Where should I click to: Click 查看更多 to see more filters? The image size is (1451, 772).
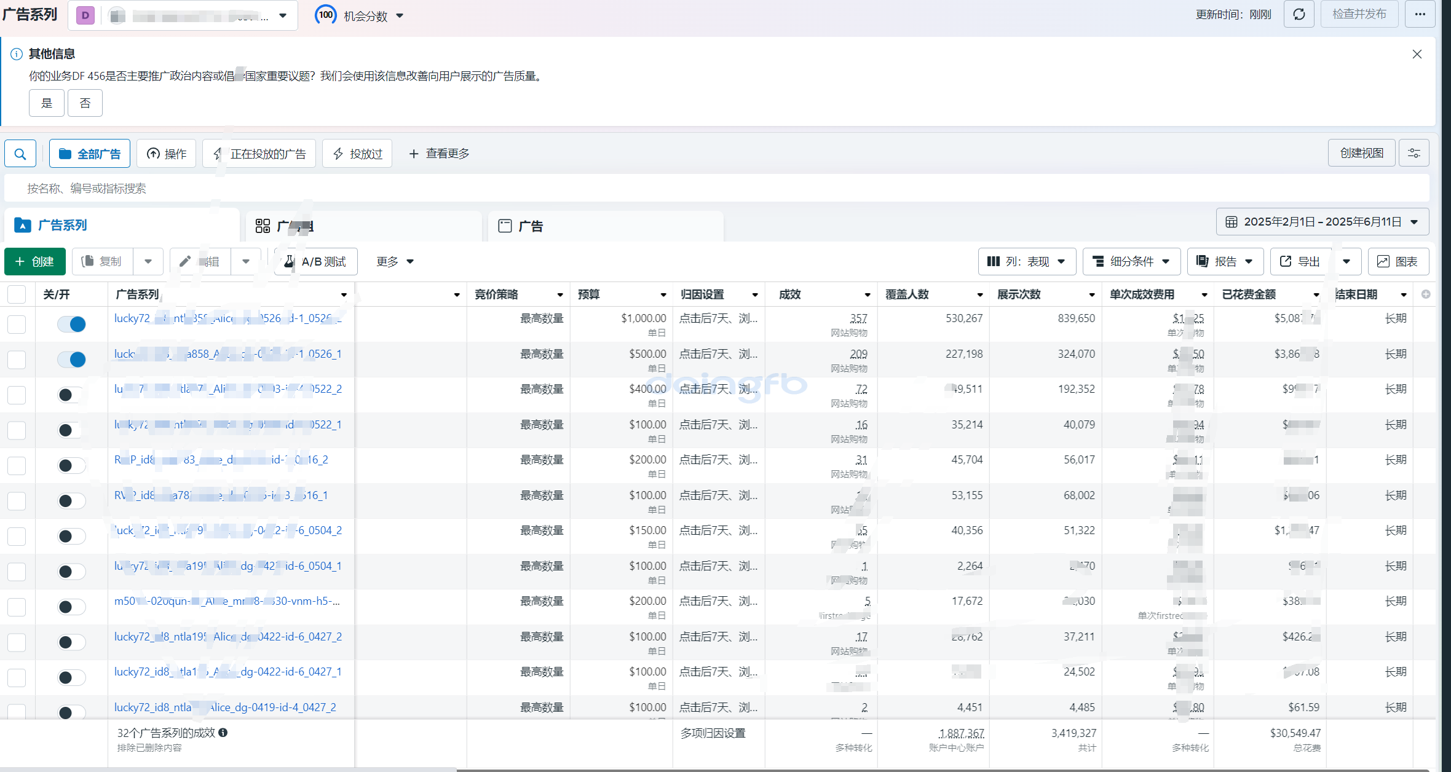pyautogui.click(x=439, y=154)
